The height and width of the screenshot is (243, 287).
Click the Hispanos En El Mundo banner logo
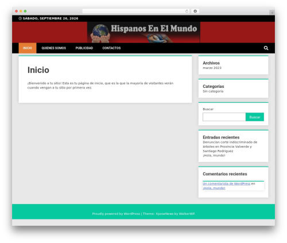click(x=143, y=32)
